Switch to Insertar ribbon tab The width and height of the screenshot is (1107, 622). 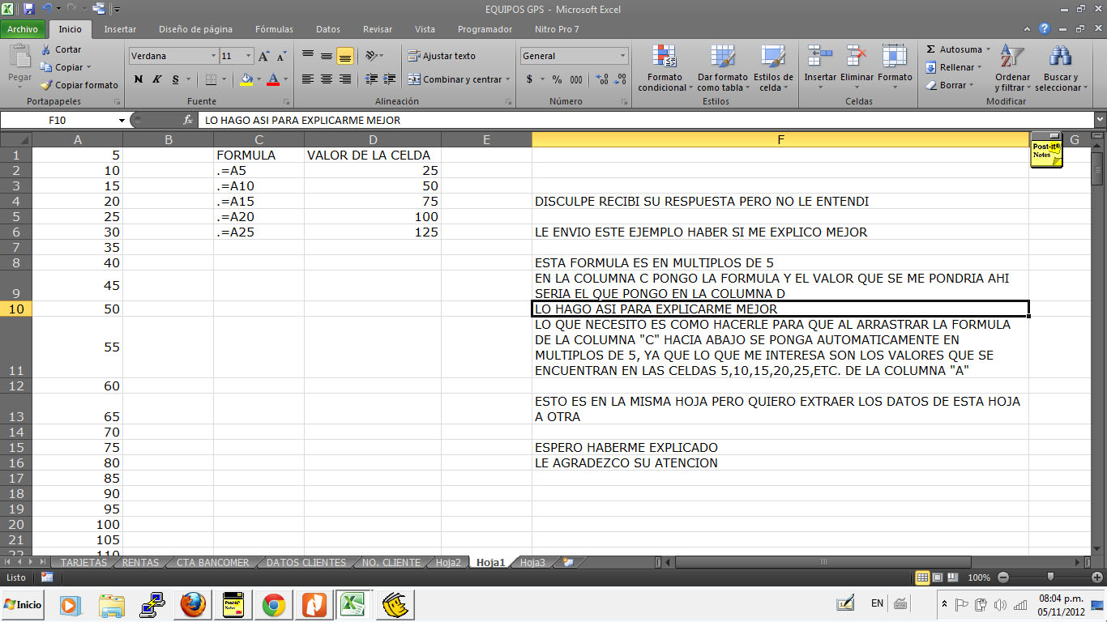(120, 29)
